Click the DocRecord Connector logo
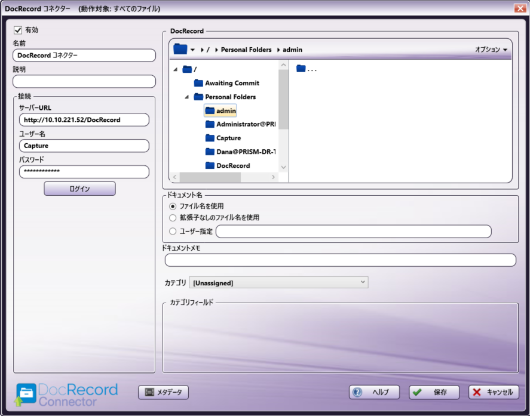 pyautogui.click(x=66, y=395)
